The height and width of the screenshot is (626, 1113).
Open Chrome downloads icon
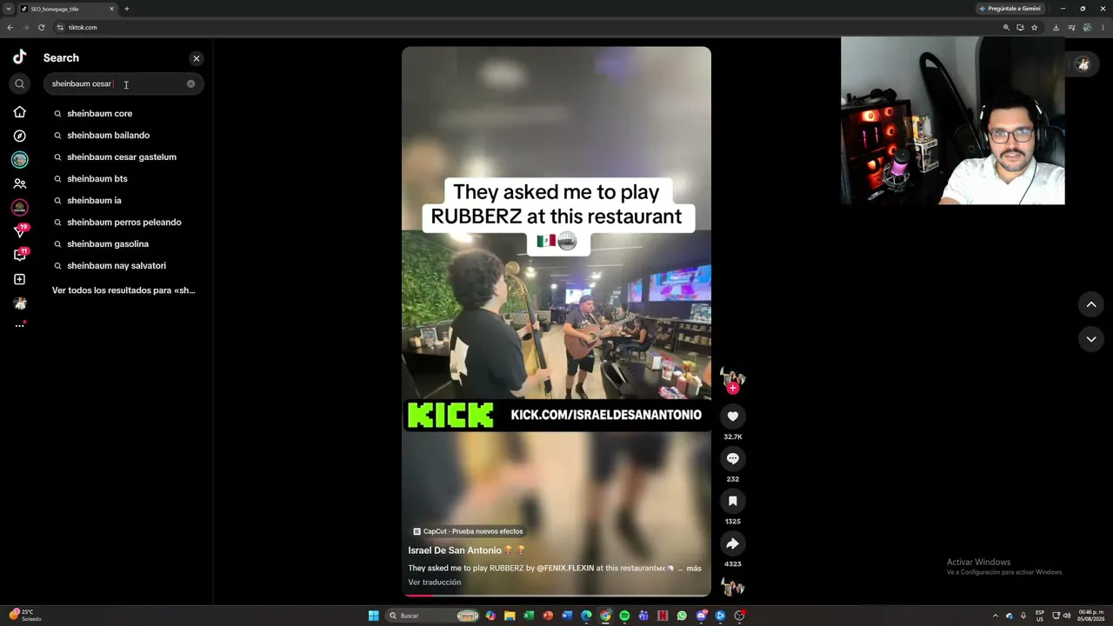click(x=1056, y=28)
